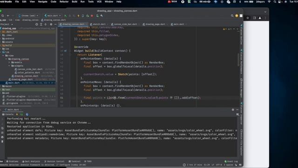Expand the android folder in project tree
298x168 pixels.
pyautogui.click(x=1, y=39)
